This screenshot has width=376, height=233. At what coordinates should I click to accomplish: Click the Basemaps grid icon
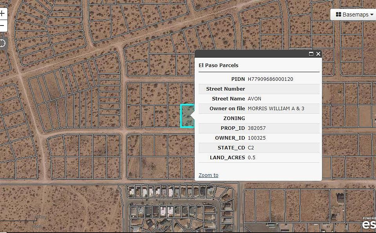coord(338,15)
